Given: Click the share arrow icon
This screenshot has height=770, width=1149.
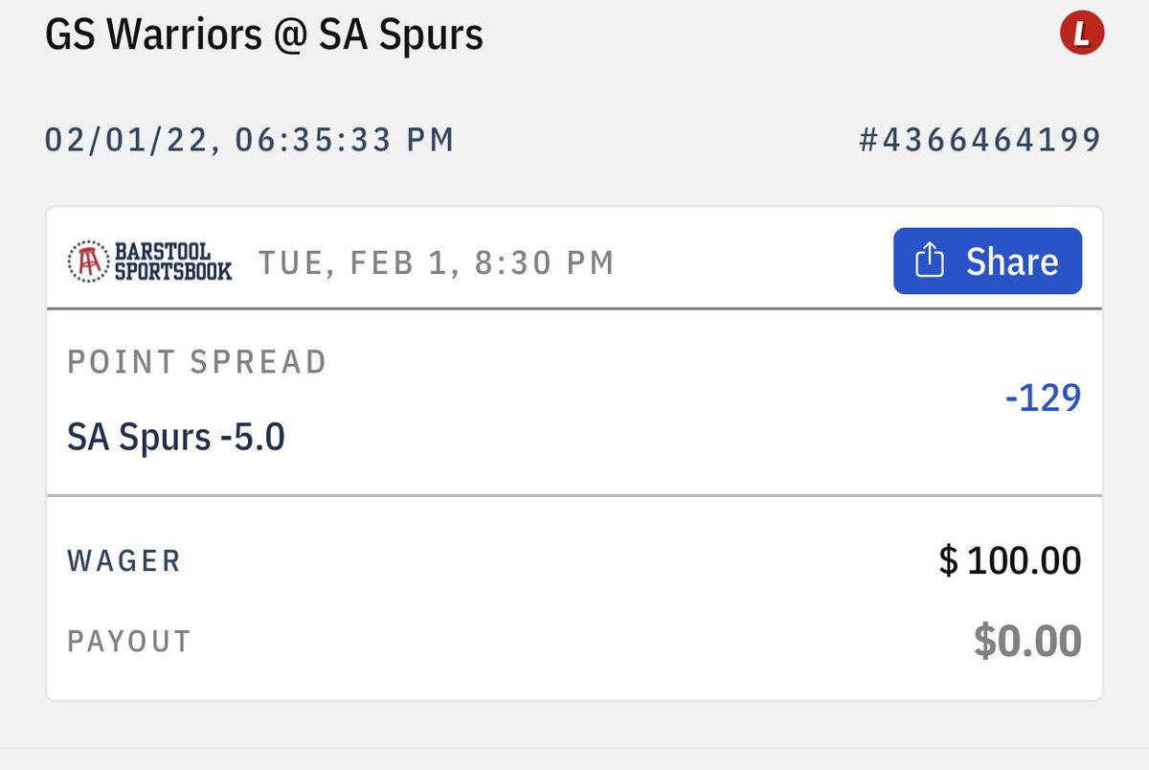Looking at the screenshot, I should pyautogui.click(x=930, y=260).
